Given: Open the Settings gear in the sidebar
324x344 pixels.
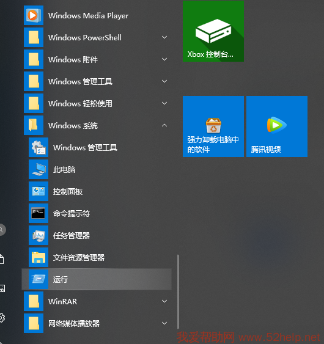Looking at the screenshot, I should click(2, 318).
